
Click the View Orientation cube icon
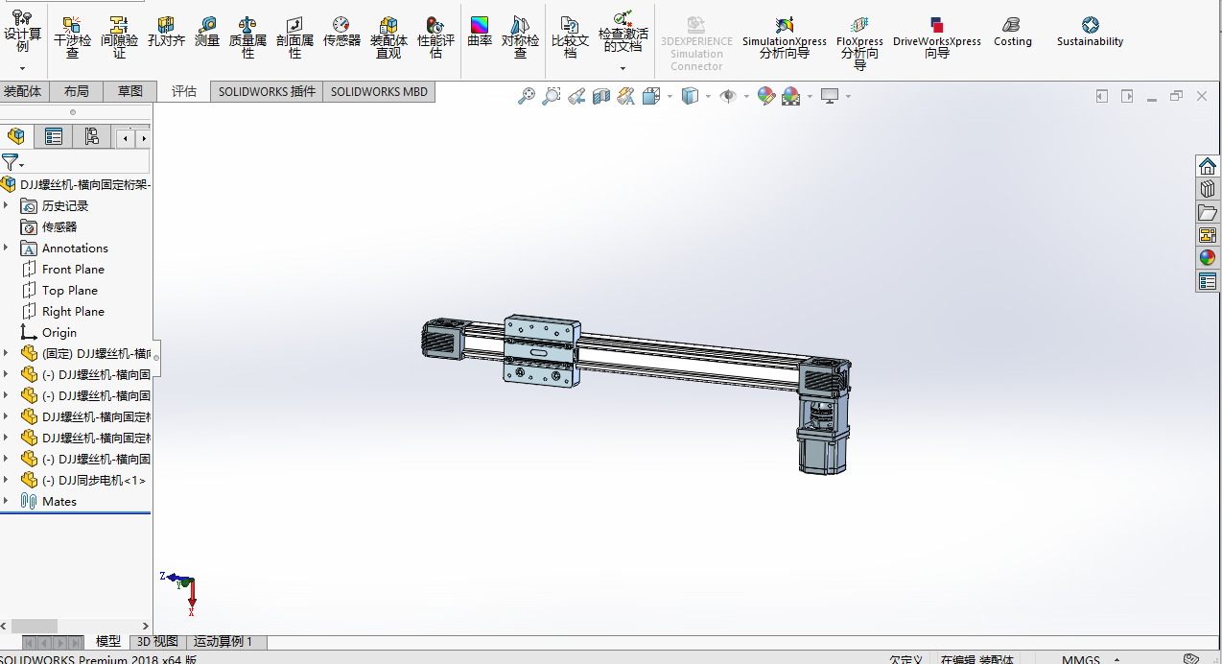[651, 96]
